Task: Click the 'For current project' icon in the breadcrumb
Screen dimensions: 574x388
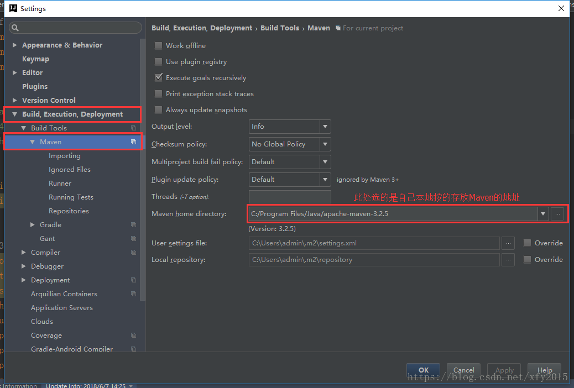Action: [x=338, y=28]
